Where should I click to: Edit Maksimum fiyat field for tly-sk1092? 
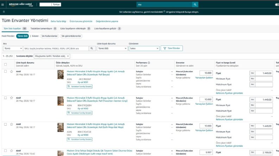[264, 111]
